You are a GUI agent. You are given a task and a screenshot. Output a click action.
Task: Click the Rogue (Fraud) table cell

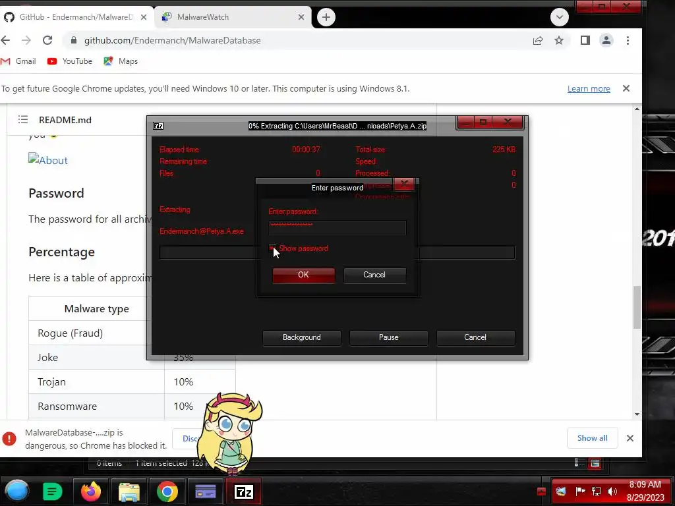[96, 333]
